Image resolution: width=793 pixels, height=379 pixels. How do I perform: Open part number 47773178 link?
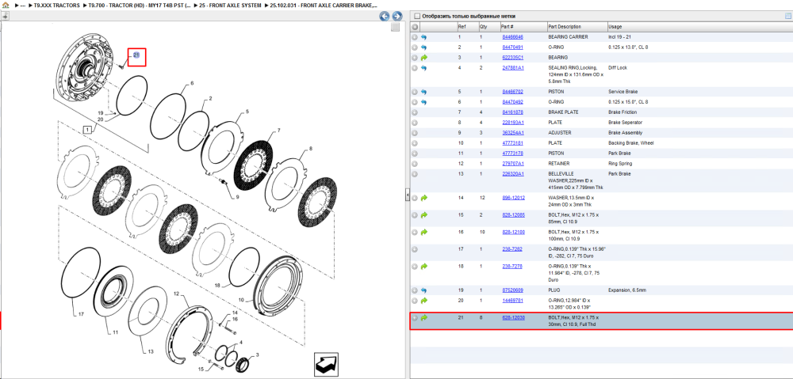[x=512, y=153]
